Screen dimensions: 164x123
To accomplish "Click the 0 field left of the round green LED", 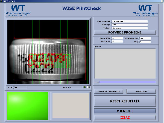I will (76, 87).
